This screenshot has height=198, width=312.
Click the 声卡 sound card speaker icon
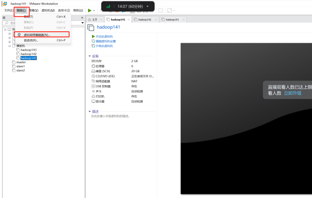93,91
